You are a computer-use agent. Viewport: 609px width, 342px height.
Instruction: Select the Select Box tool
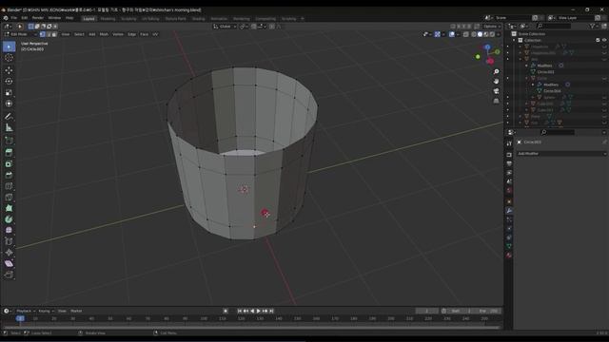click(9, 47)
